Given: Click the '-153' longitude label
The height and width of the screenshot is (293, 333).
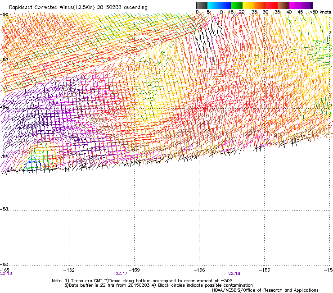Looking at the screenshot, I should point(265,270).
